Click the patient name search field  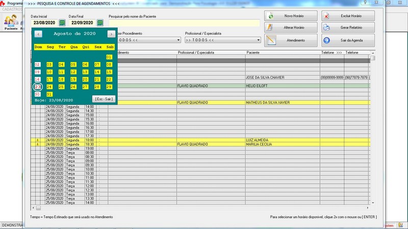[184, 23]
